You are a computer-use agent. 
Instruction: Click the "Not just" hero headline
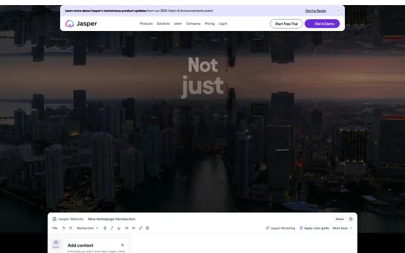click(x=202, y=77)
